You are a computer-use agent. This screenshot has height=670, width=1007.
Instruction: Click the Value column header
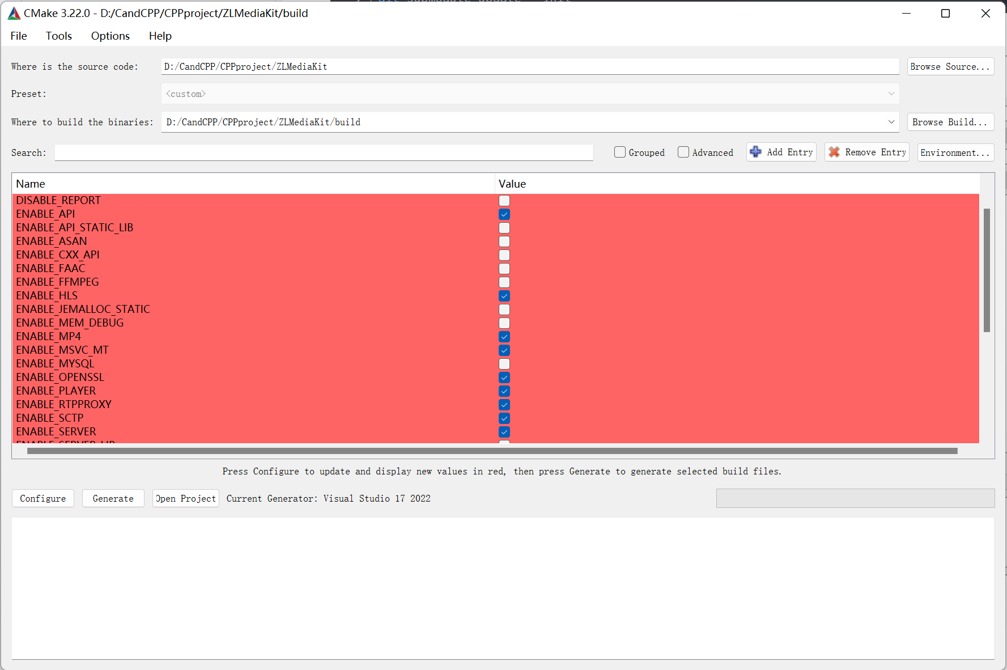click(737, 184)
